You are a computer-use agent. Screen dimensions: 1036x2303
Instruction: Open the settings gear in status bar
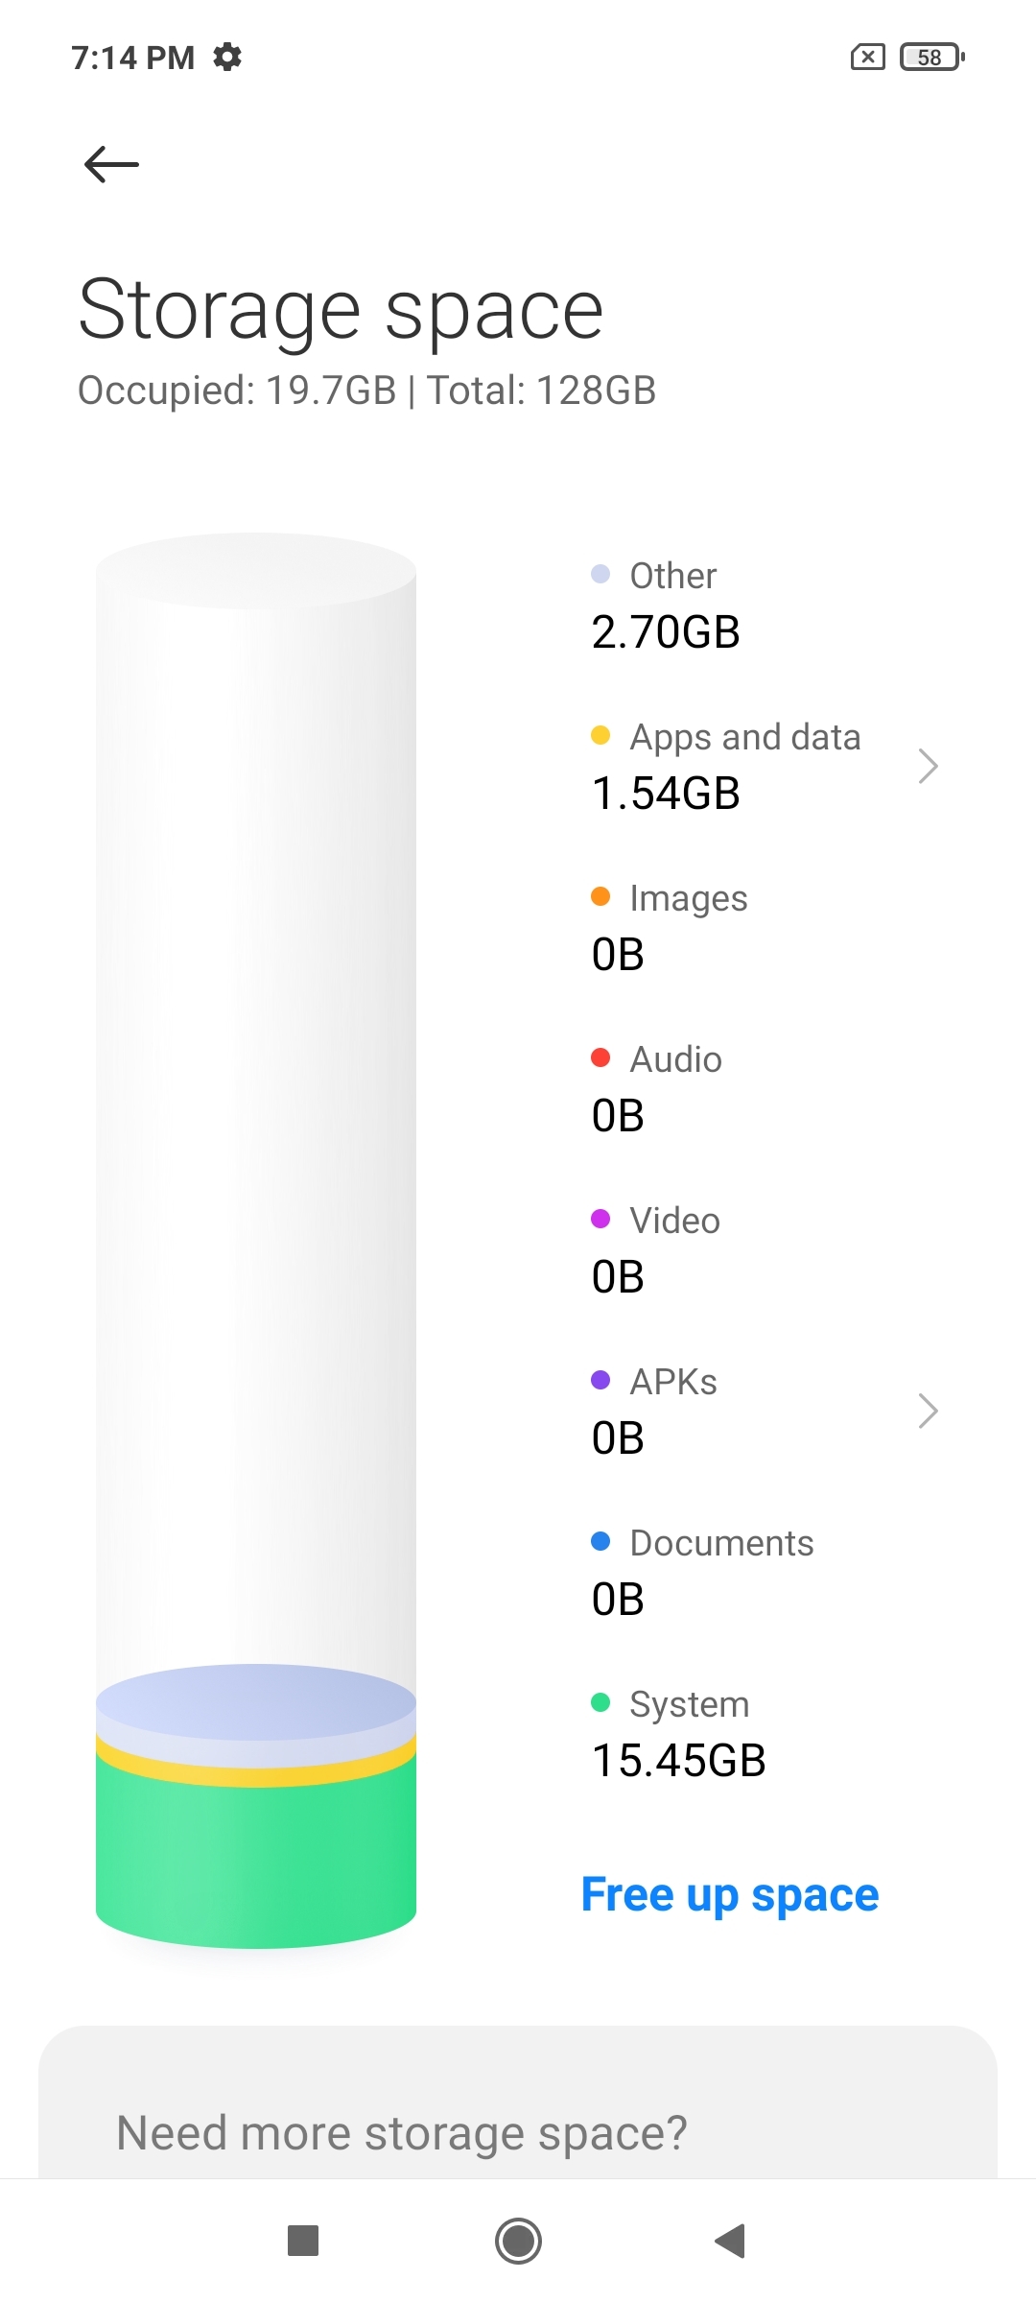tap(227, 58)
